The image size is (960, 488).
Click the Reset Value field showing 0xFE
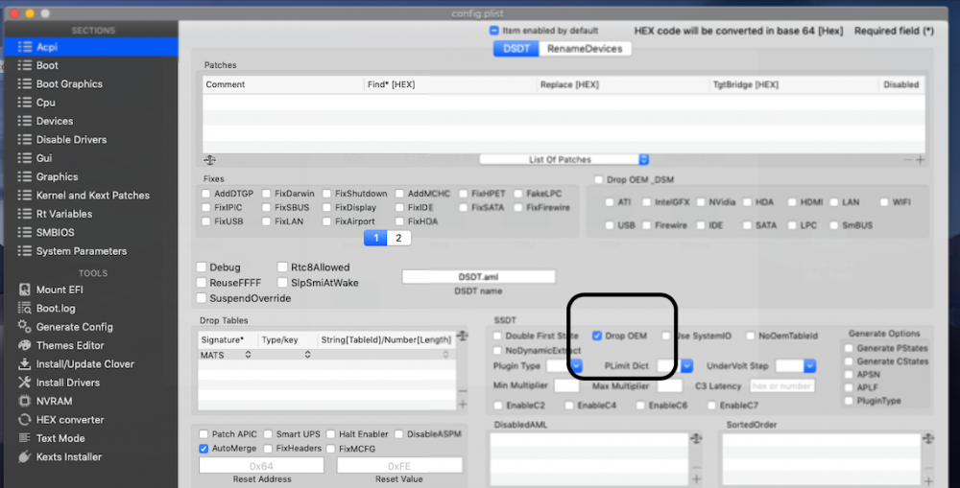399,466
